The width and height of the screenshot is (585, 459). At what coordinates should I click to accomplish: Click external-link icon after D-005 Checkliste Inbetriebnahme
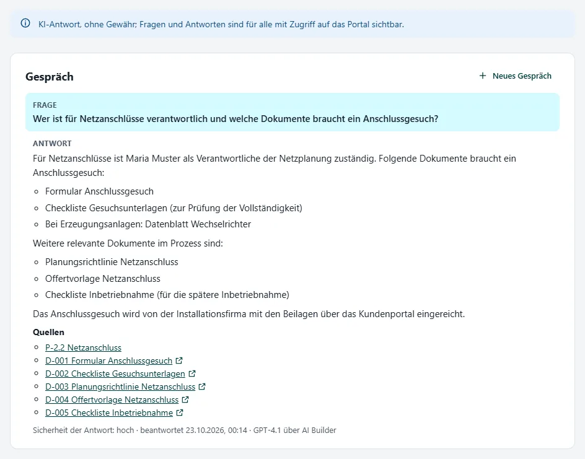pyautogui.click(x=180, y=413)
